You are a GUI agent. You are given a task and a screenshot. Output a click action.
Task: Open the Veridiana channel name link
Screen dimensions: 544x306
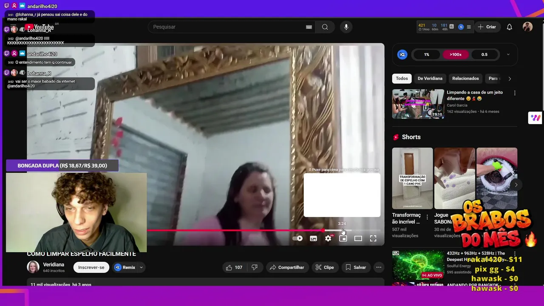tap(54, 264)
